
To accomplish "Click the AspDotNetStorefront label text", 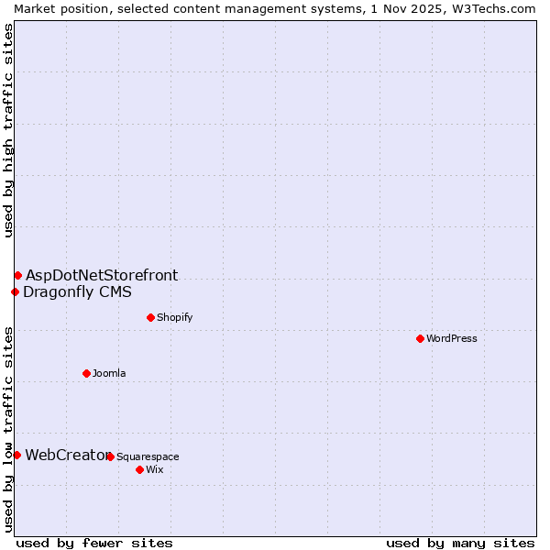I will 102,275.
